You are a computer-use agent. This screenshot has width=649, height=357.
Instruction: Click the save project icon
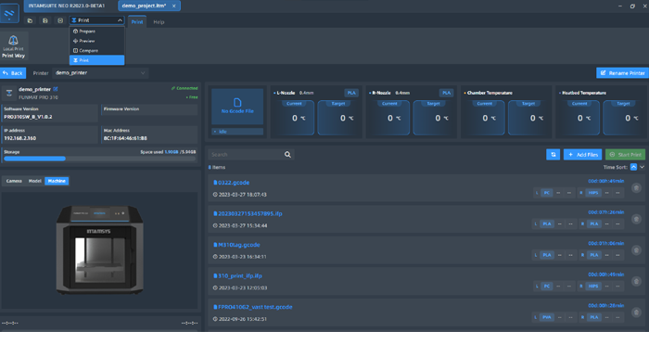(x=45, y=20)
